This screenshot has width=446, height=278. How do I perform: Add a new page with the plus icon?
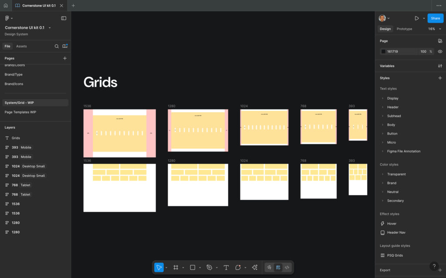tap(65, 58)
